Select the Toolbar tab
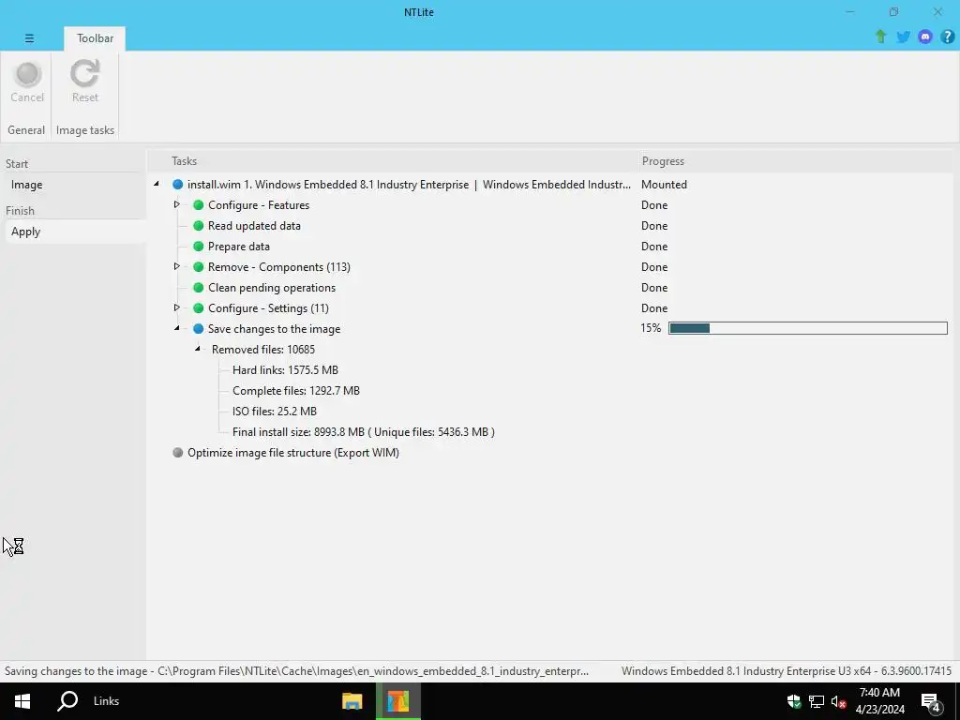Viewport: 960px width, 720px height. [95, 37]
